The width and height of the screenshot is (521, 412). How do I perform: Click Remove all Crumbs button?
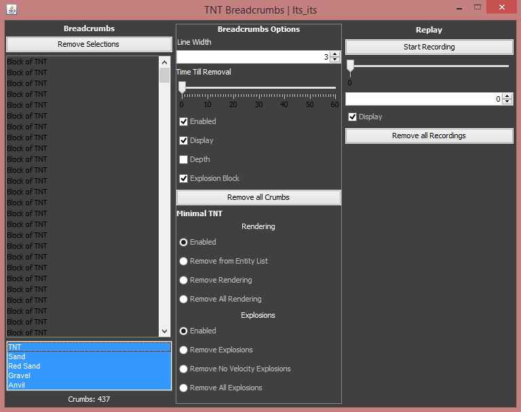(x=258, y=197)
